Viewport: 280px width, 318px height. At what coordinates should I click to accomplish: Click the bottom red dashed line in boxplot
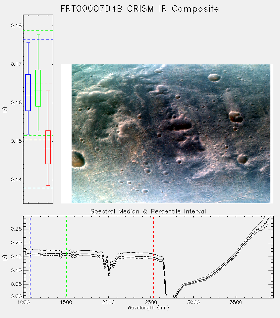[x=38, y=188]
